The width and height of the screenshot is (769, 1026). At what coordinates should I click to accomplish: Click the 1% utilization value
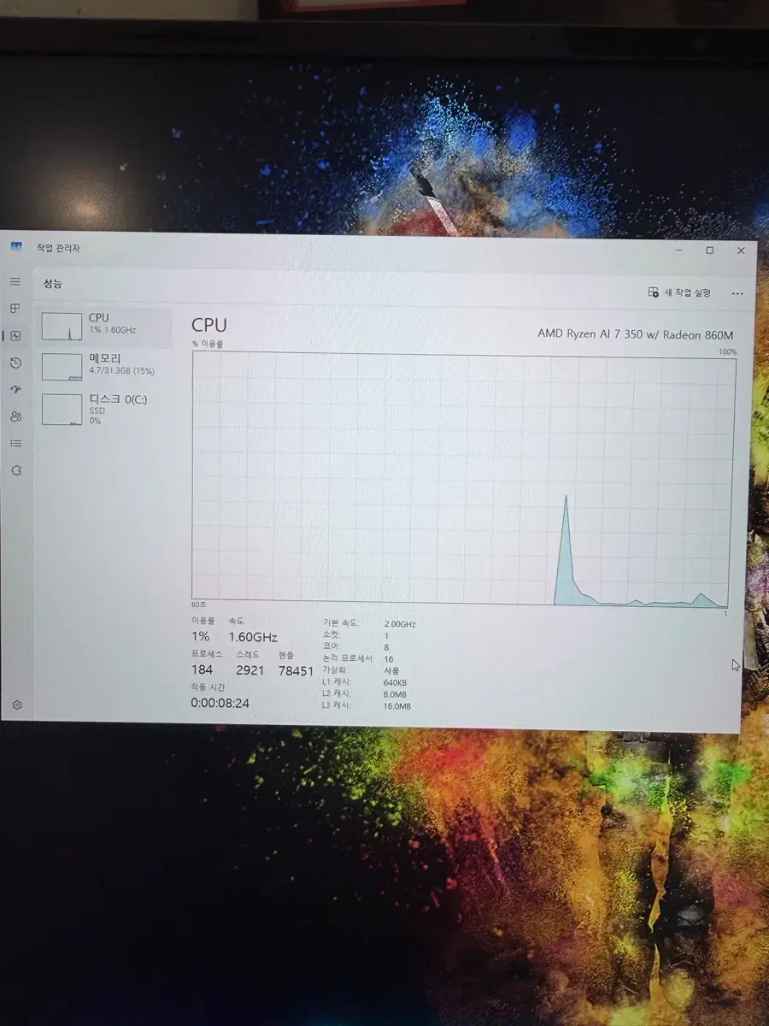tap(200, 636)
